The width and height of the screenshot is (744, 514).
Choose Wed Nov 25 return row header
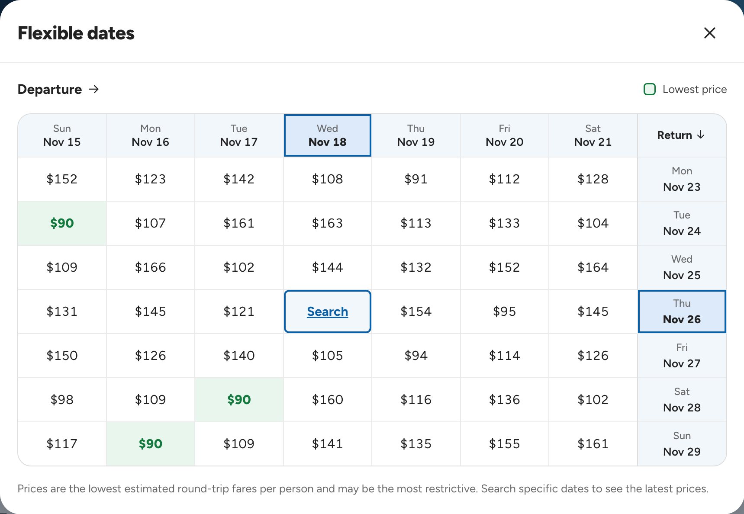682,267
